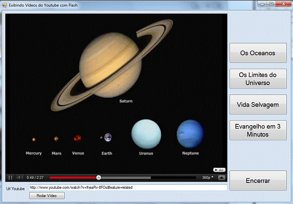Click the Os Oceanos button
This screenshot has width=293, height=204.
pos(258,53)
